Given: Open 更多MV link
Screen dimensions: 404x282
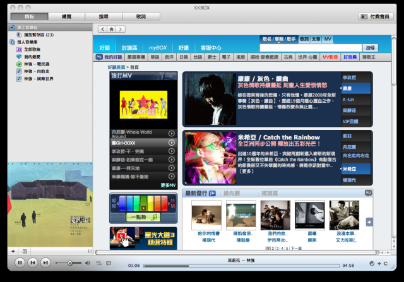Looking at the screenshot, I should [x=168, y=185].
